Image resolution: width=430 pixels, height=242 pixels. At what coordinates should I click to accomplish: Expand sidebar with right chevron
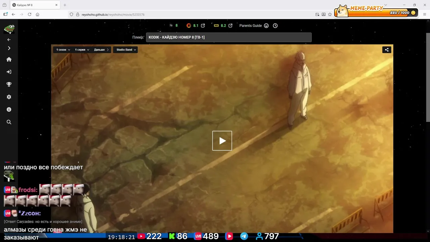coord(9,48)
